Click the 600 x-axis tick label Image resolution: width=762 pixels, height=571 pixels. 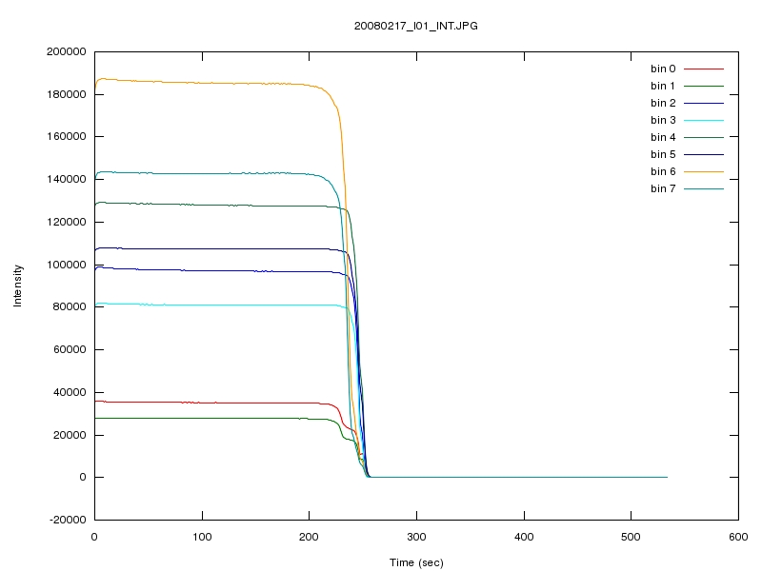tap(738, 537)
